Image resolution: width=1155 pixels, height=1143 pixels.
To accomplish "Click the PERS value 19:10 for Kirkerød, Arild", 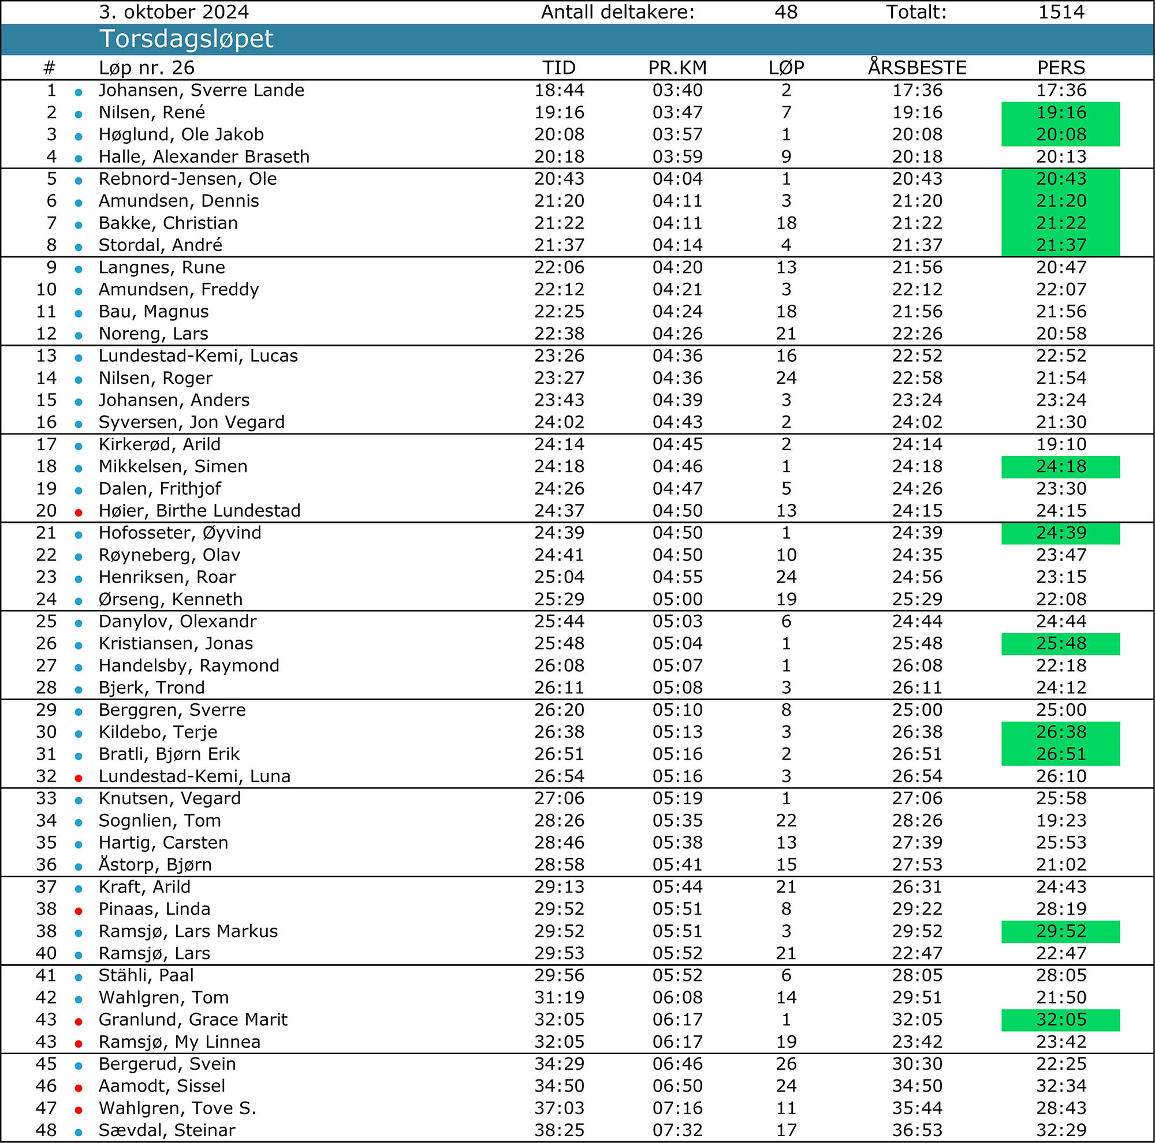I will click(x=1061, y=444).
